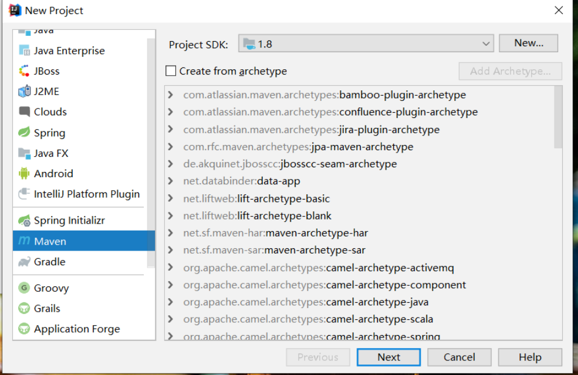Image resolution: width=578 pixels, height=375 pixels.
Task: Expand the bamboo-plugin-archetype entry
Action: [171, 95]
